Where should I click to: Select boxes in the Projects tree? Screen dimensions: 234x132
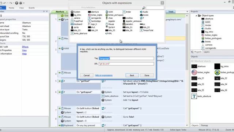206,41
